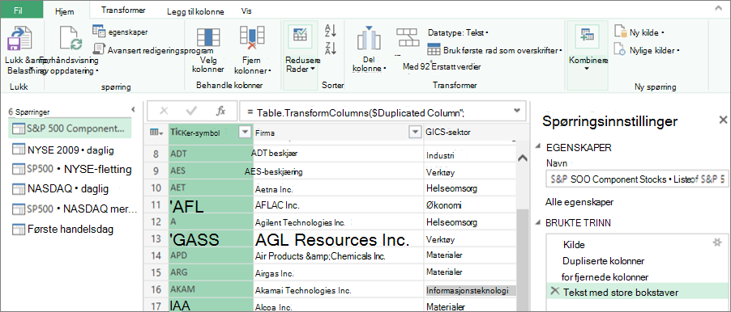
Task: Click the Del kolonne icon
Action: pyautogui.click(x=369, y=38)
